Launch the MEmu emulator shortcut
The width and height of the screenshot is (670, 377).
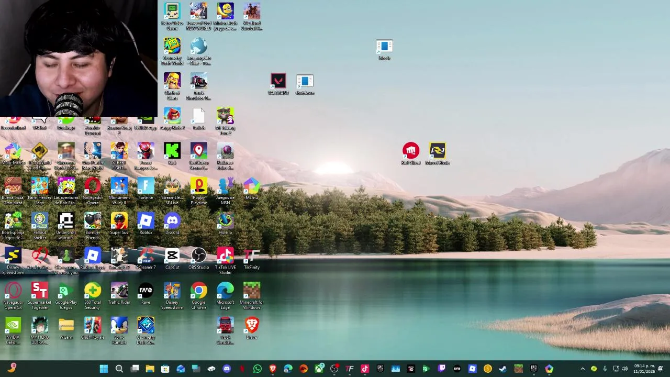click(x=252, y=189)
